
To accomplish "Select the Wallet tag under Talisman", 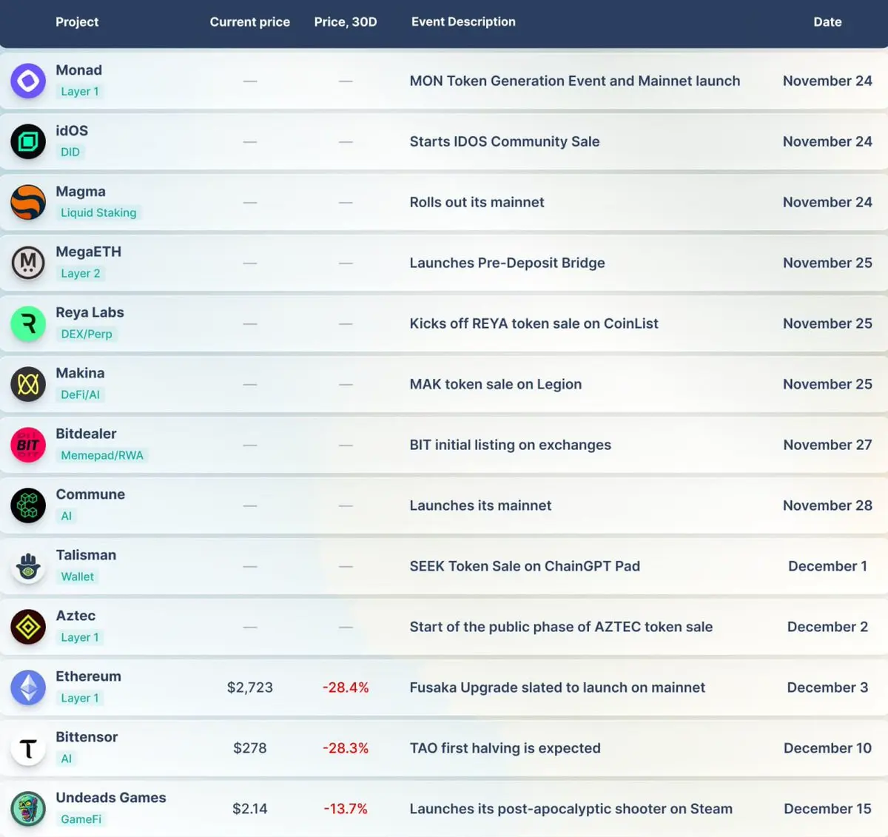I will click(x=78, y=577).
